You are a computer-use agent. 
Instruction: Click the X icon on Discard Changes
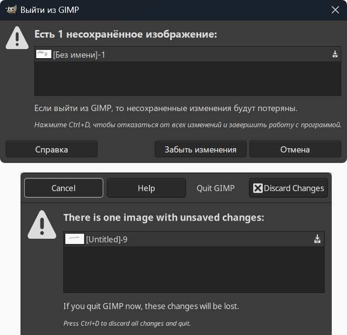click(x=258, y=188)
